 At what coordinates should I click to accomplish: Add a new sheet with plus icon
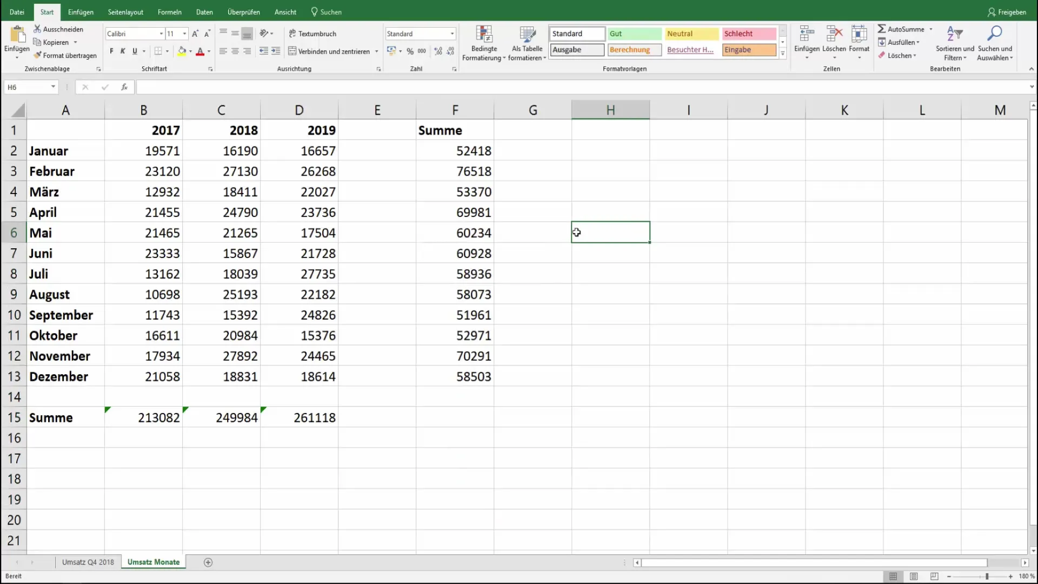208,562
